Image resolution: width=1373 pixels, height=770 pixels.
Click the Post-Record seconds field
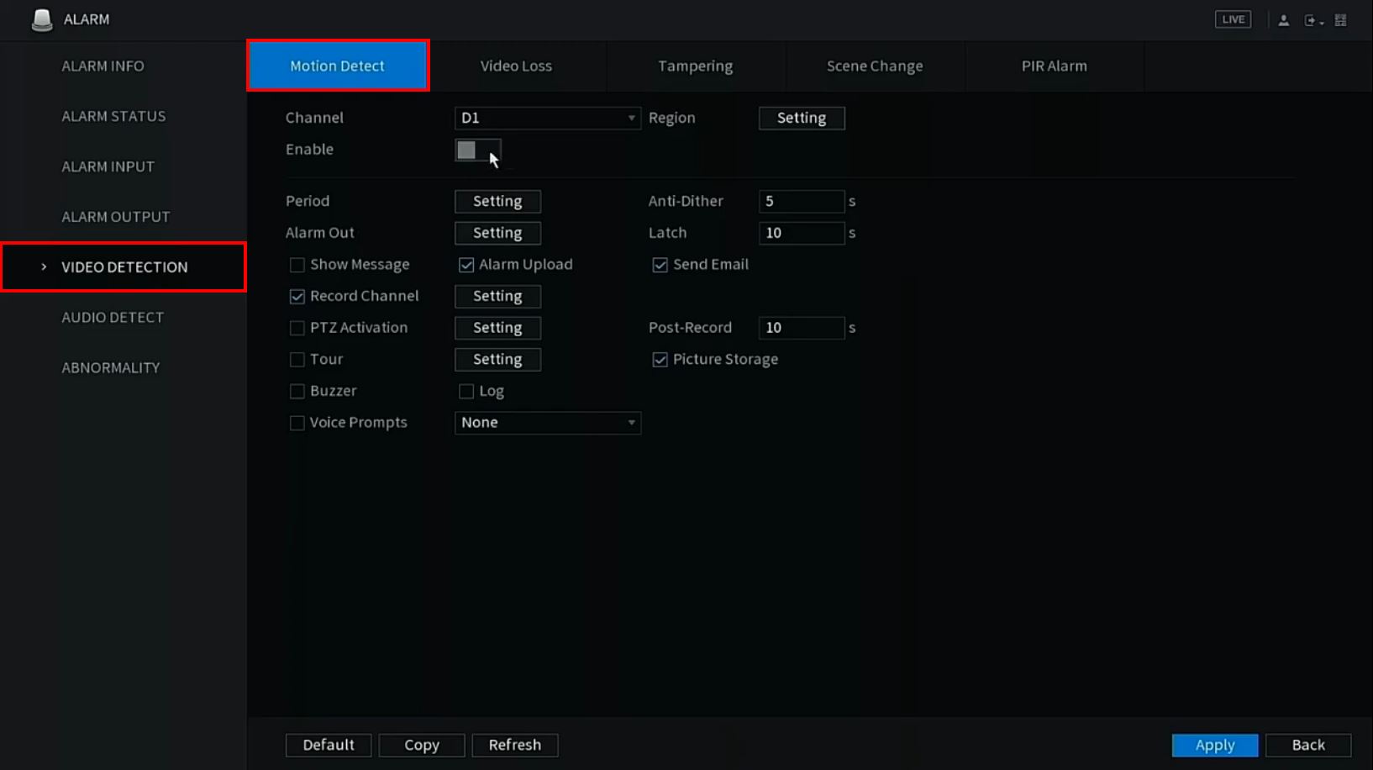801,328
